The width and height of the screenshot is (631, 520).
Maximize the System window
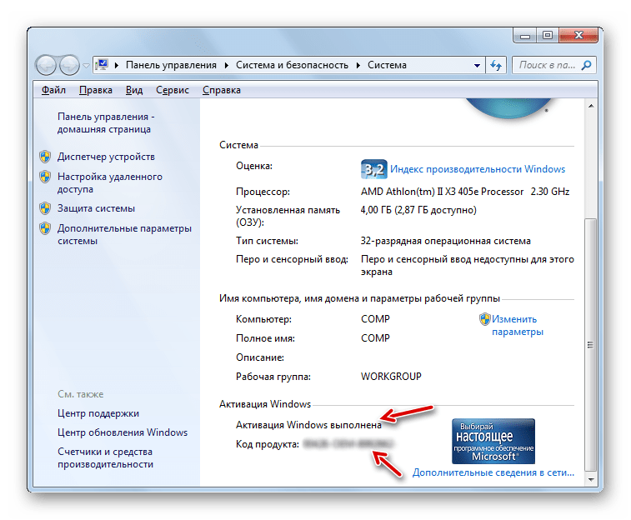(548, 36)
